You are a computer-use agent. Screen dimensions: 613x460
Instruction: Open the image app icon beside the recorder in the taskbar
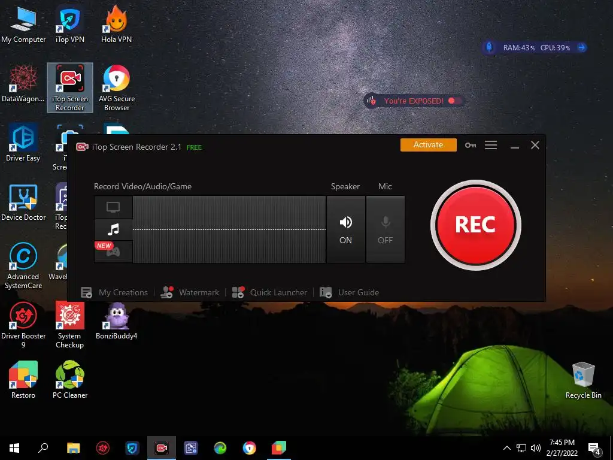[x=191, y=448]
